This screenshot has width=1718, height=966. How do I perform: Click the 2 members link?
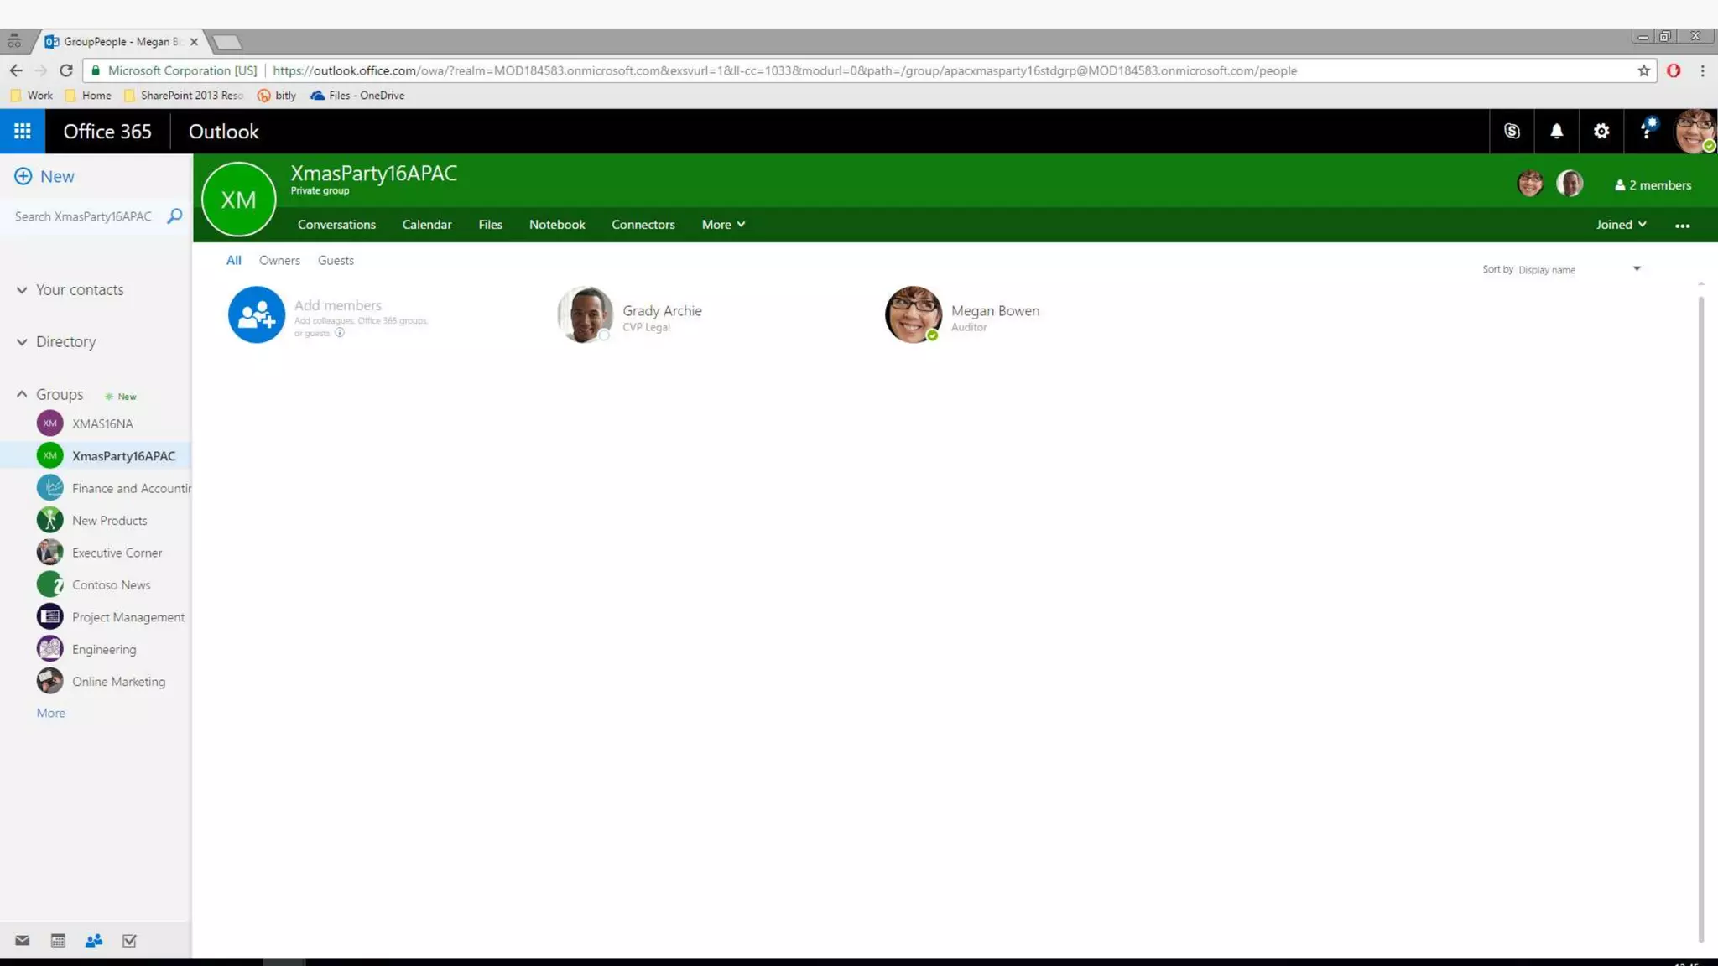[x=1653, y=185]
